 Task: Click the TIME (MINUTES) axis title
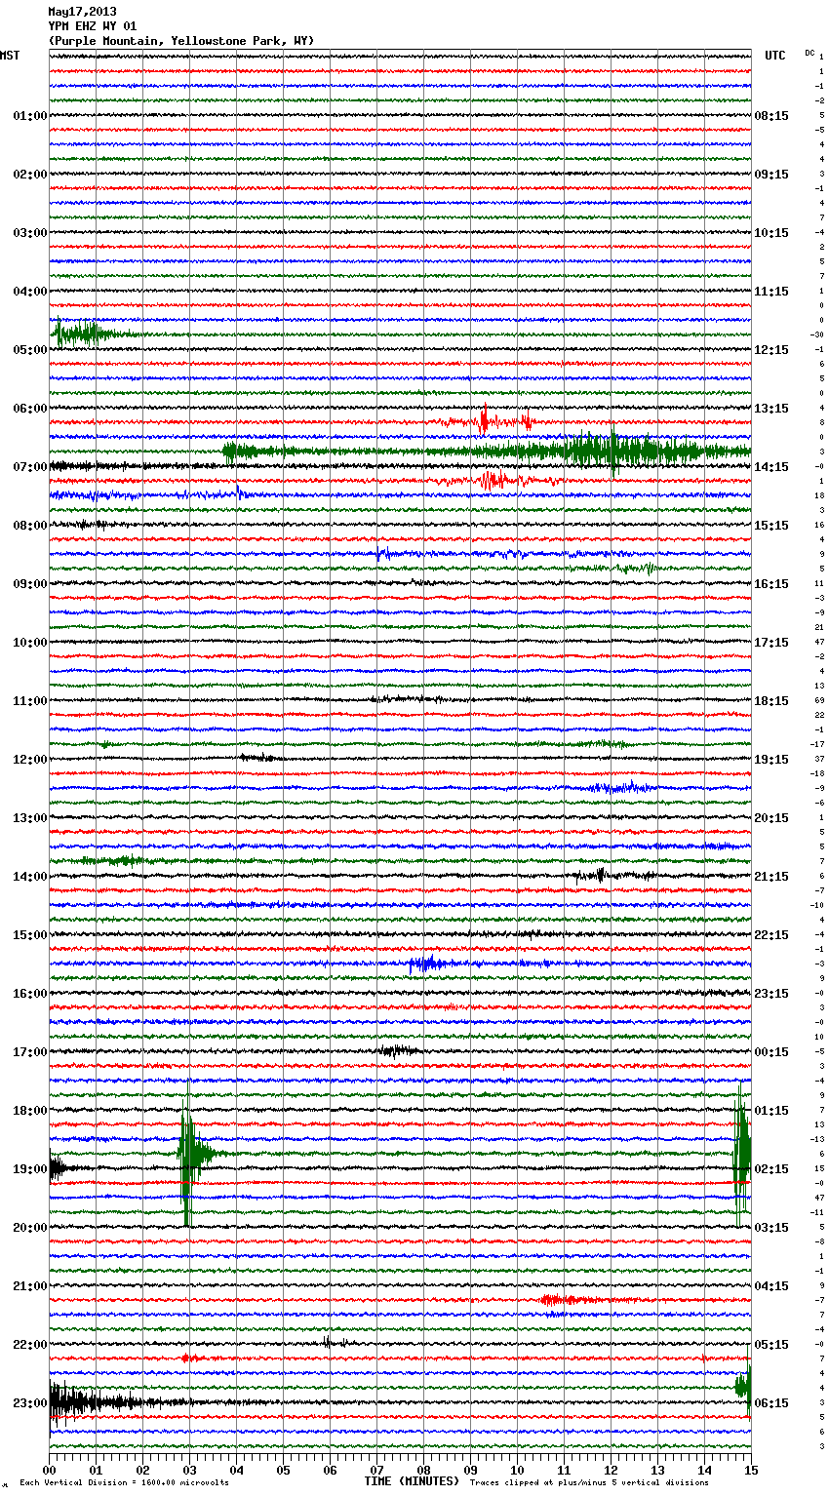pyautogui.click(x=412, y=1481)
